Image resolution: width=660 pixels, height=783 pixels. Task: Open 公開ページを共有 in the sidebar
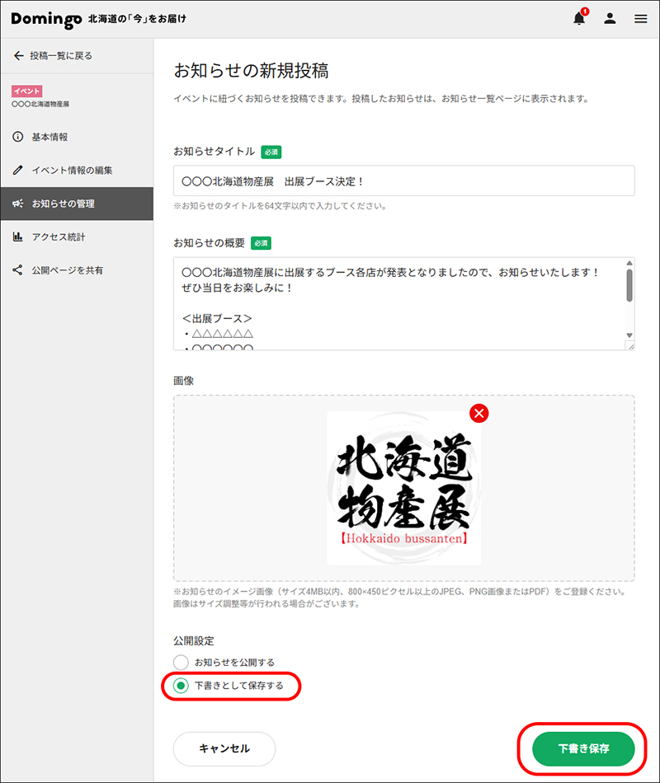pyautogui.click(x=77, y=270)
